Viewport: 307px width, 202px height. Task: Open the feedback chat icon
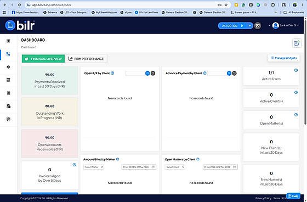tap(297, 43)
